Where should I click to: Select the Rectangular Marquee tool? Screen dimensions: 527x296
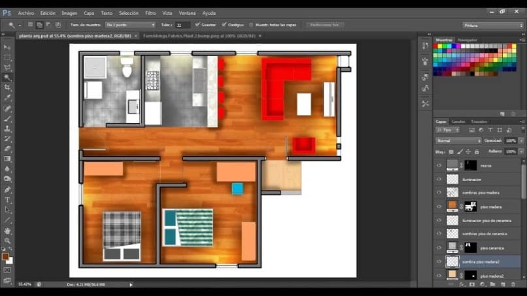point(7,58)
